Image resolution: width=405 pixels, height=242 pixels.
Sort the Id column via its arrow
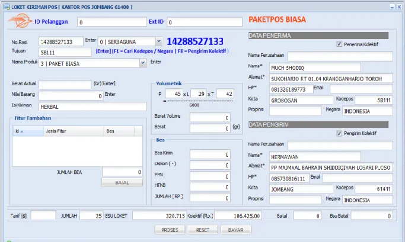(22, 131)
